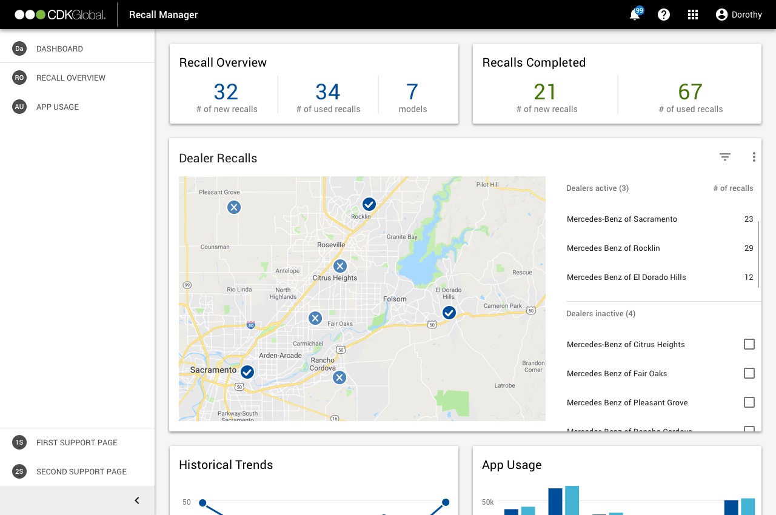The image size is (776, 515).
Task: Click the Dorothy username label
Action: point(747,15)
